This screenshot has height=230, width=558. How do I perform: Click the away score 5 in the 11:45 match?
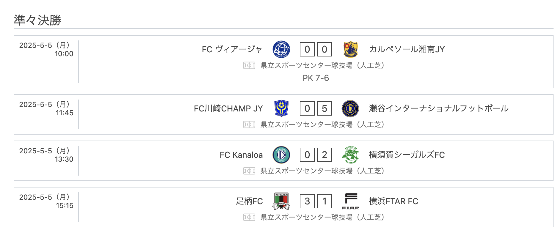325,108
